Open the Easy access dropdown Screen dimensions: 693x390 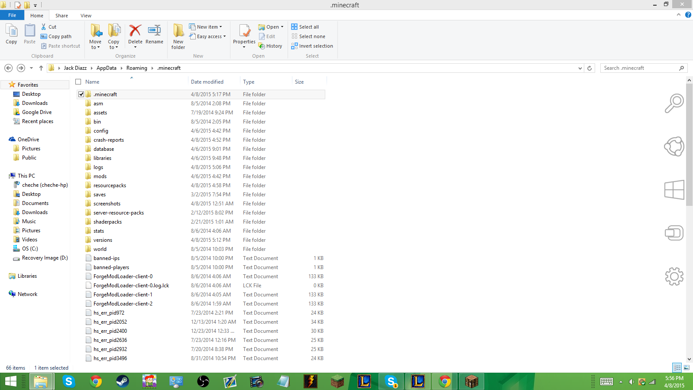(207, 36)
